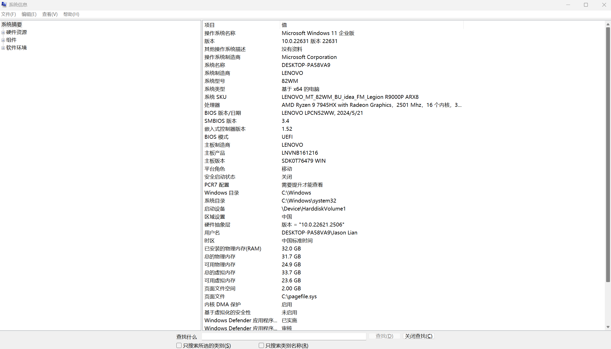This screenshot has height=349, width=611.
Task: Select the 内核 DMA 保护 row
Action: tap(333, 304)
